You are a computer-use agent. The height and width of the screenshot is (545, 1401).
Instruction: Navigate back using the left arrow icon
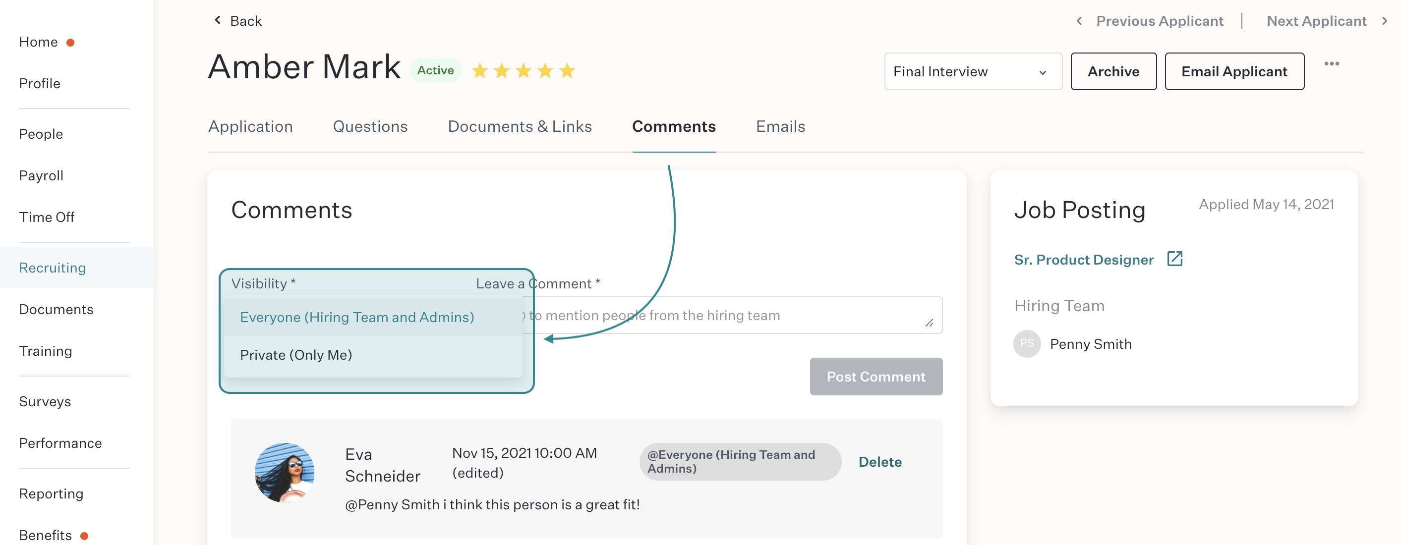[x=217, y=20]
